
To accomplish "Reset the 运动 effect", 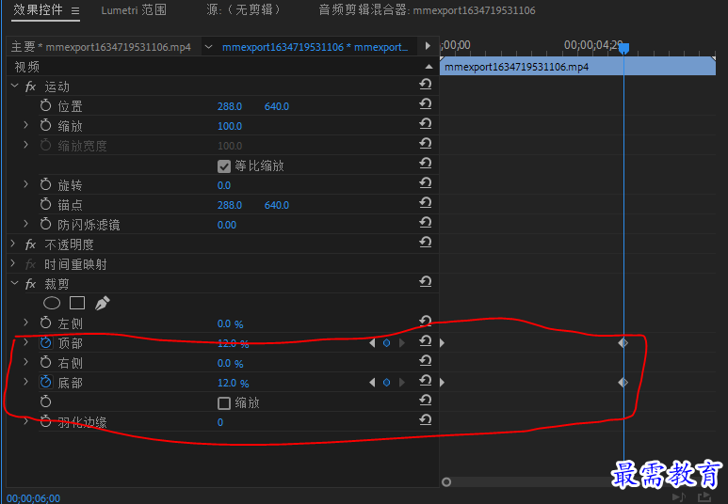I will pos(426,85).
